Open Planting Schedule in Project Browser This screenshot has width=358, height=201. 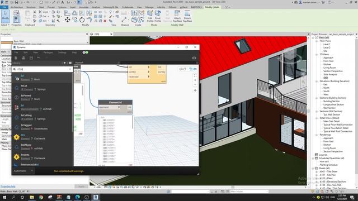tap(328, 165)
